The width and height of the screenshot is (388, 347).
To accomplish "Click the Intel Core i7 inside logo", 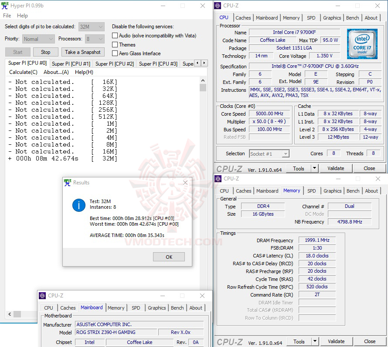I will pyautogui.click(x=362, y=44).
